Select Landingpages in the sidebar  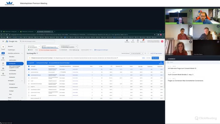coord(13,70)
